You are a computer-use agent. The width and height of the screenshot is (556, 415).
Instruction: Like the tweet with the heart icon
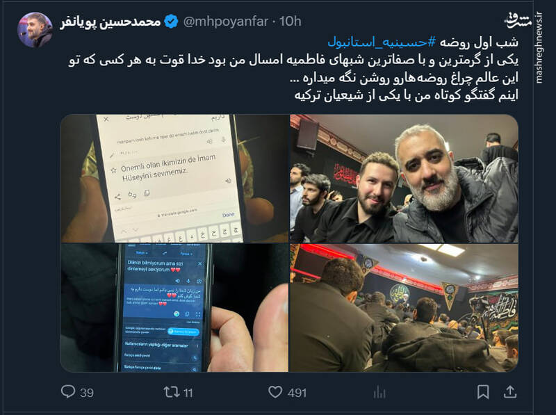(x=275, y=392)
